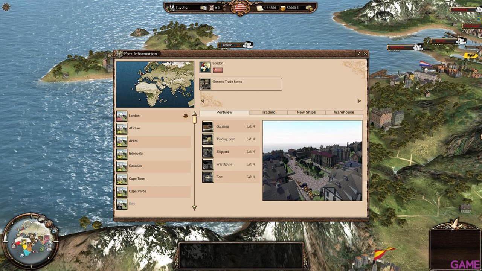Click the Warehouse building icon in list

pos(207,164)
